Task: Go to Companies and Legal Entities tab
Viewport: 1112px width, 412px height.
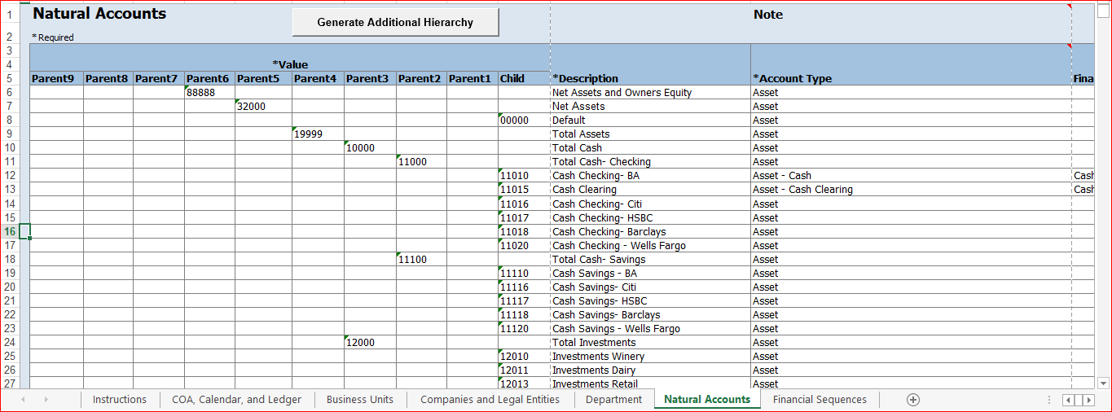Action: (x=490, y=400)
